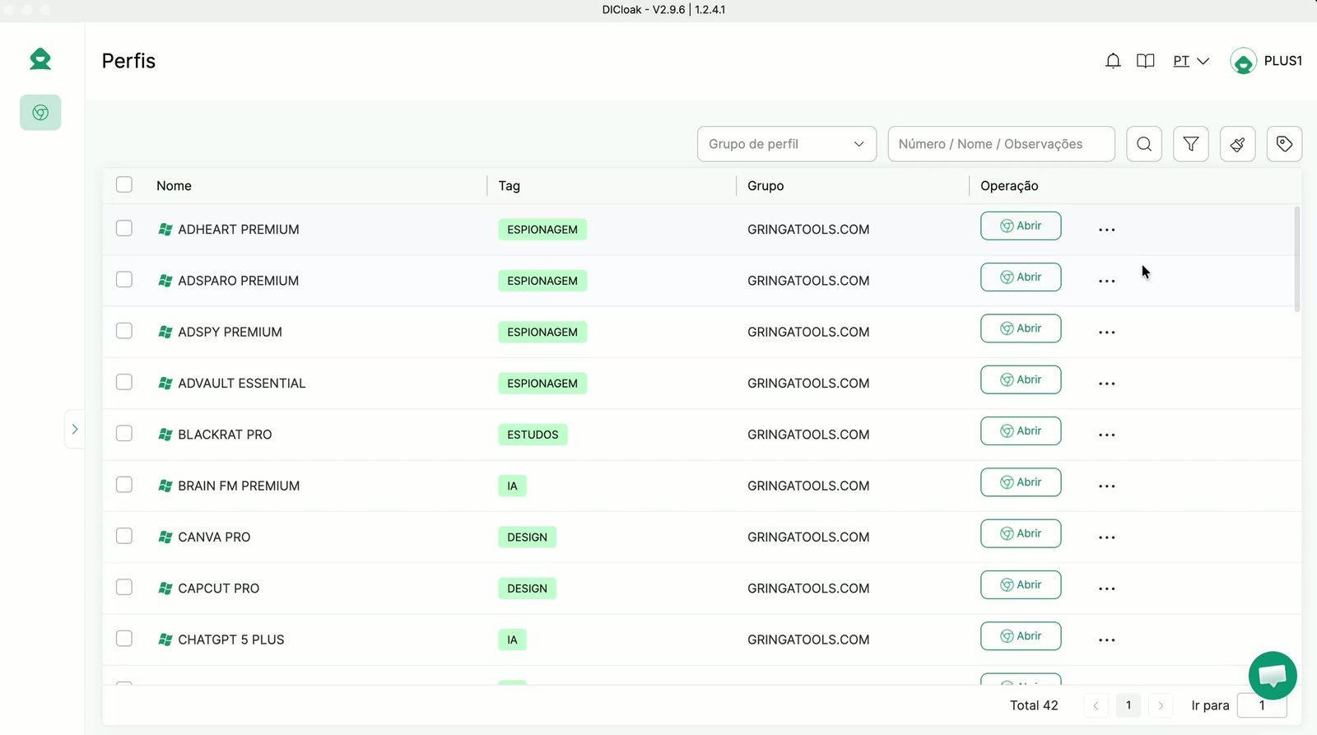Screen dimensions: 1317x735
Task: Open the support chat bubble
Action: coord(1273,676)
